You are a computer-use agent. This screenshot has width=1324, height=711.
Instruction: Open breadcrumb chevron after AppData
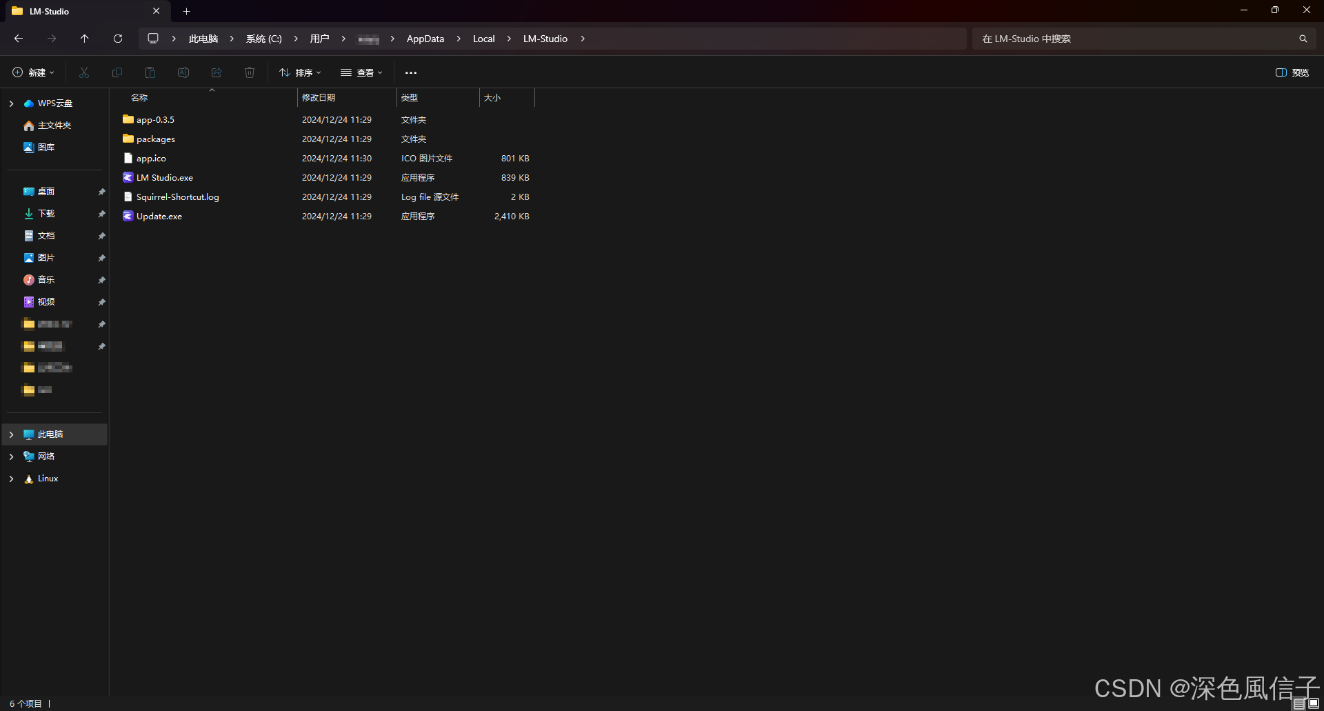tap(459, 39)
